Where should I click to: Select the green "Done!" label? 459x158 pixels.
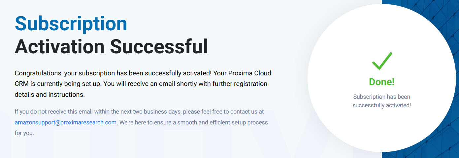pos(382,82)
